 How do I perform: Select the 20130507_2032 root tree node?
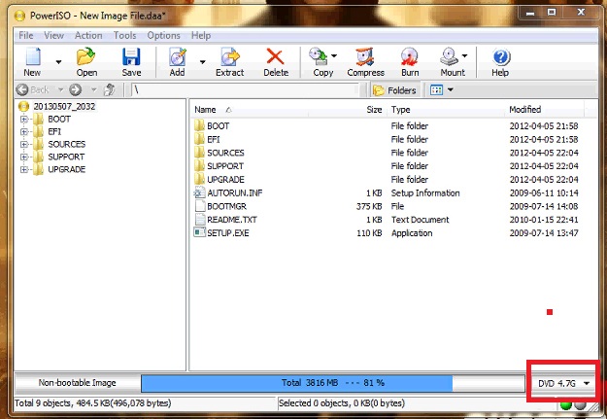[64, 106]
